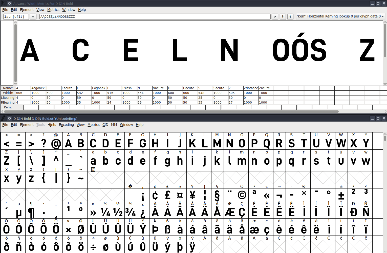Open the glyph text string history dropdown
The width and height of the screenshot is (387, 253).
[275, 17]
